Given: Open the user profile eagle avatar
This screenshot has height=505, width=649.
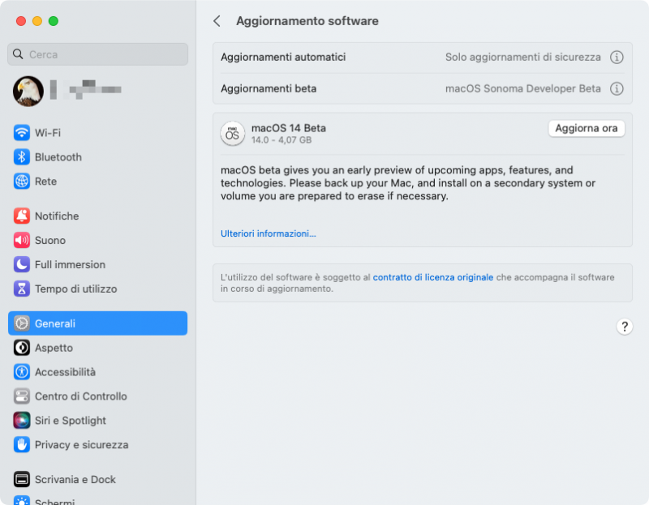Looking at the screenshot, I should [x=28, y=91].
